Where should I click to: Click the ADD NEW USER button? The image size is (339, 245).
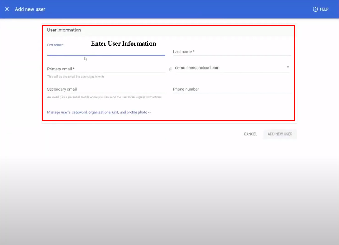pyautogui.click(x=280, y=134)
